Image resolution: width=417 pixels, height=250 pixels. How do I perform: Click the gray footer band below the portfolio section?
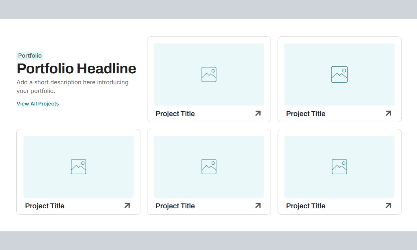208,241
